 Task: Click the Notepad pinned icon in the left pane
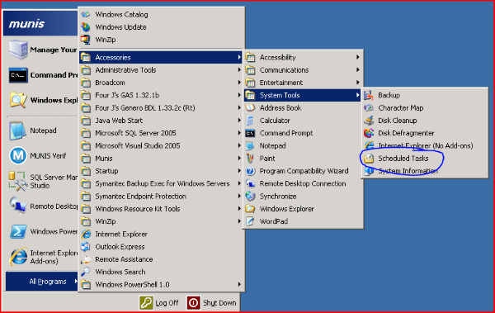pyautogui.click(x=17, y=130)
